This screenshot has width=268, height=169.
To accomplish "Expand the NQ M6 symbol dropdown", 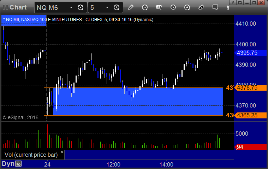I will click(x=71, y=7).
